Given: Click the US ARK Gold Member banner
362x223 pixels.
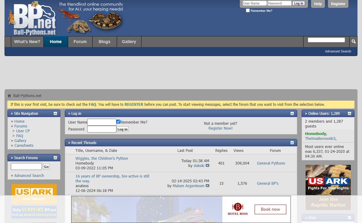Looking at the screenshot, I should click(34, 194).
